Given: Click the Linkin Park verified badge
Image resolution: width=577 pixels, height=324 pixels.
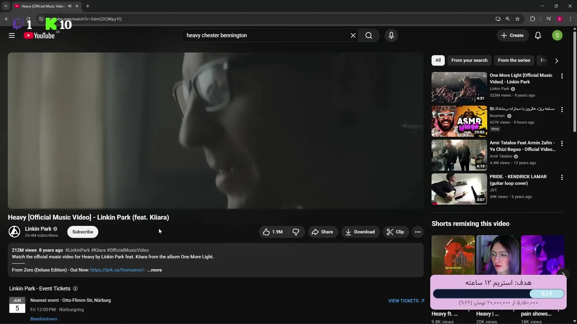Looking at the screenshot, I should (55, 229).
